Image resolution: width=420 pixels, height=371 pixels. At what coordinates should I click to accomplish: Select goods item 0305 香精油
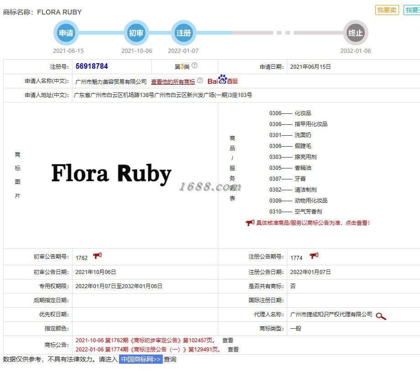click(x=290, y=168)
